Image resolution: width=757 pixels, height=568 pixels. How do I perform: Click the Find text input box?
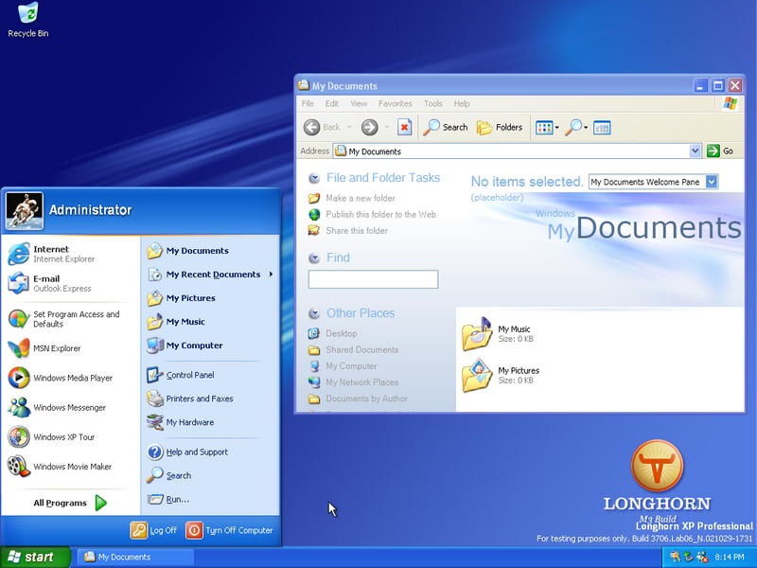pyautogui.click(x=373, y=279)
